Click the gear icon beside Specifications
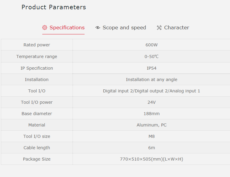The width and height of the screenshot is (230, 177). click(x=45, y=28)
